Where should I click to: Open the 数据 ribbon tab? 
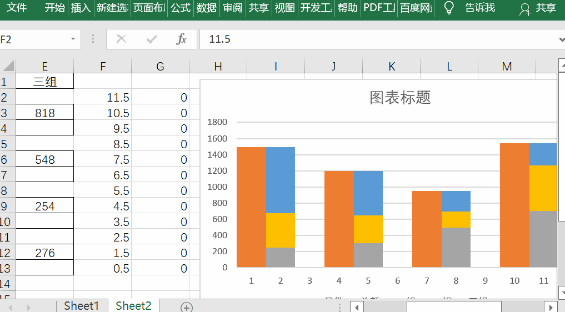point(207,8)
